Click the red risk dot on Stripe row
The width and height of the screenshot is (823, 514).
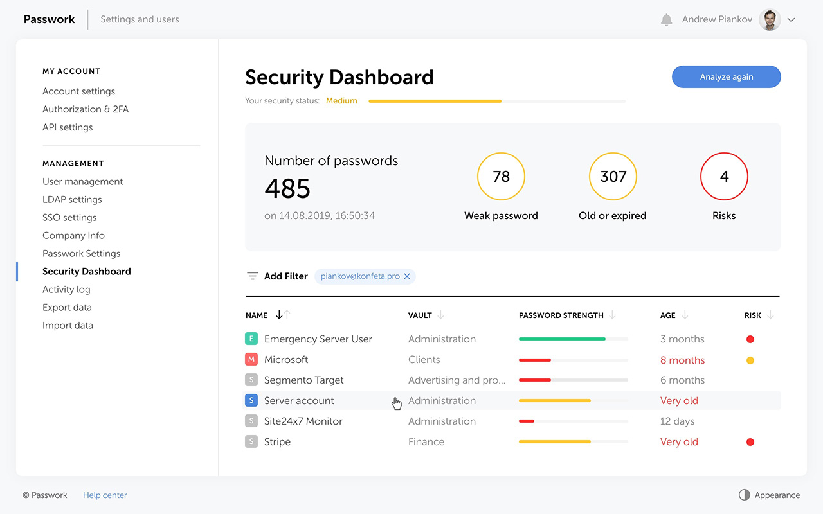click(750, 442)
